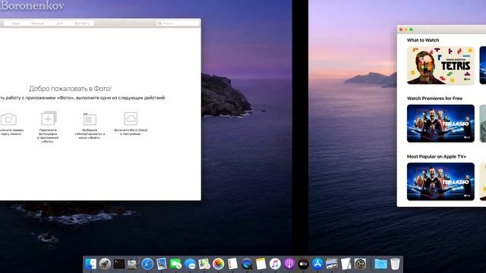Switch to the Месяцы tab in Photos
486x273 pixels.
point(37,24)
